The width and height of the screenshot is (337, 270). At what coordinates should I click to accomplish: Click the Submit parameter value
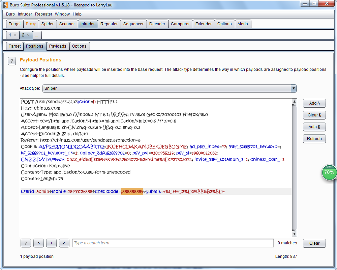(194, 192)
